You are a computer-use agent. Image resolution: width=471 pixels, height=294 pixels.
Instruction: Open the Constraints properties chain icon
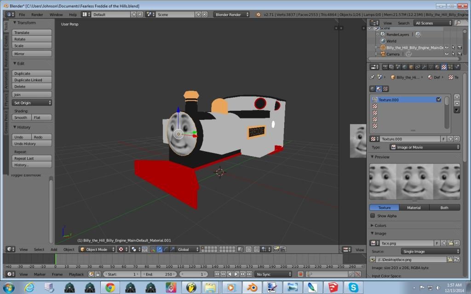(418, 67)
